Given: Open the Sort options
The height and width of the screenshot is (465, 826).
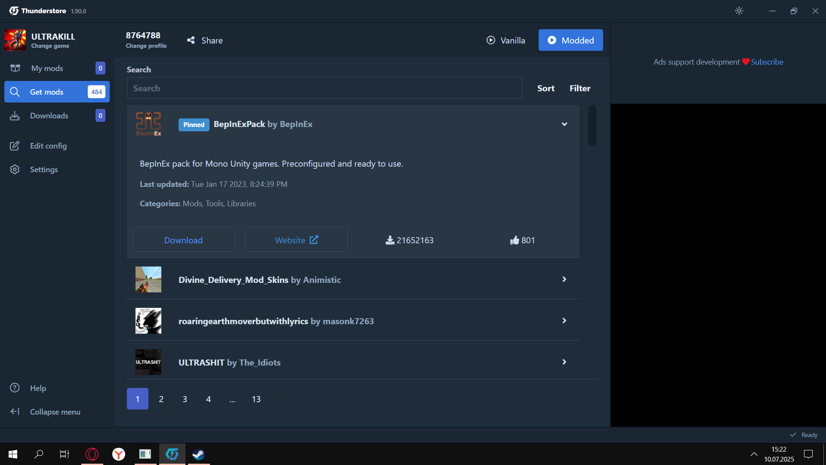Looking at the screenshot, I should [546, 88].
